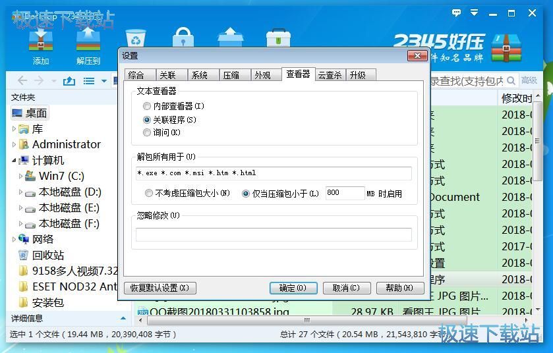Expand the 网络 tree node

[x=14, y=239]
